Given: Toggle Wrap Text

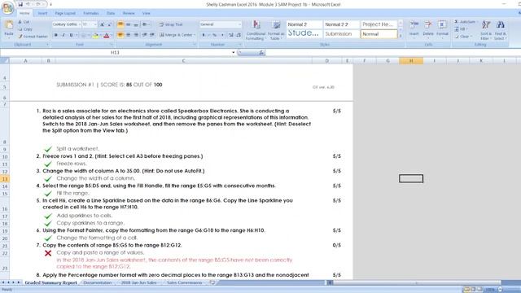Looking at the screenshot, I should 171,24.
